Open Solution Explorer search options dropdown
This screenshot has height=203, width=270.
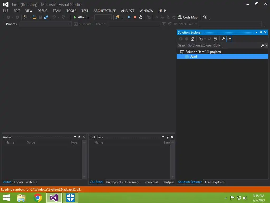pos(266,45)
